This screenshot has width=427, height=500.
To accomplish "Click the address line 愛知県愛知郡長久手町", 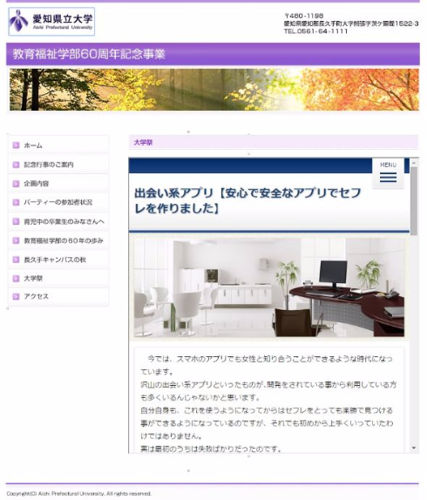I will (x=351, y=24).
